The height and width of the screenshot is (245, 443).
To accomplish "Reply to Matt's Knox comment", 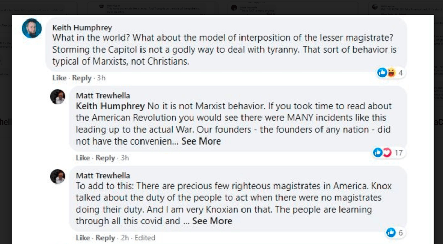I will coord(105,238).
